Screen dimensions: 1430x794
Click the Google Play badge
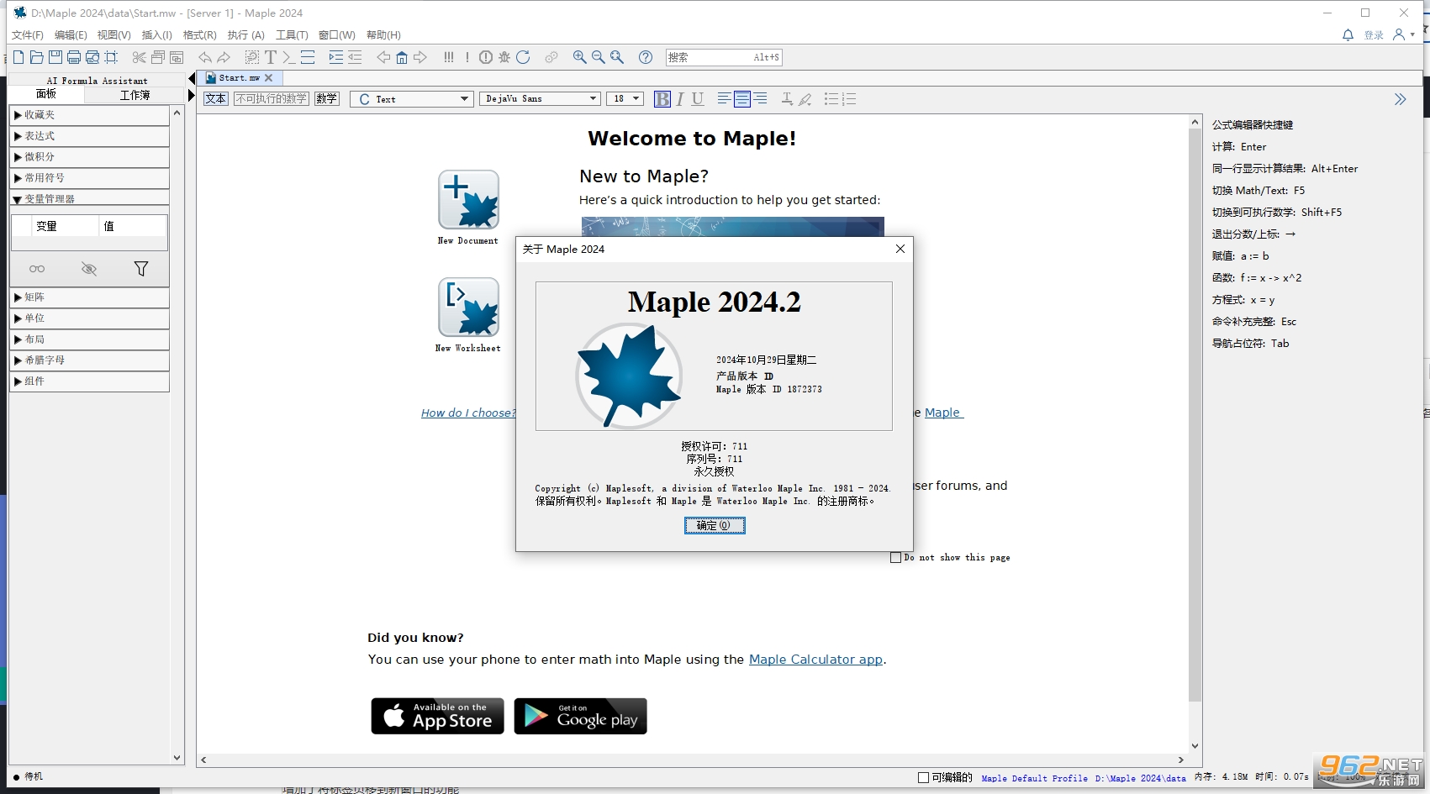pyautogui.click(x=580, y=716)
